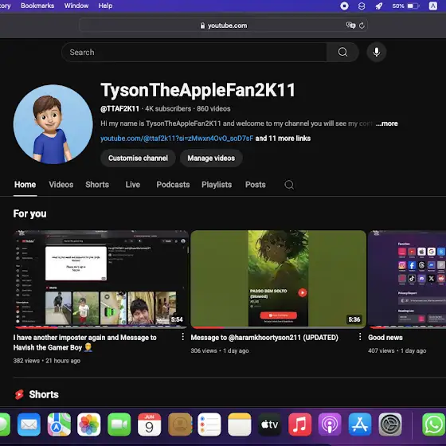Play the 5:54 imposter video thumbnail

pos(100,279)
